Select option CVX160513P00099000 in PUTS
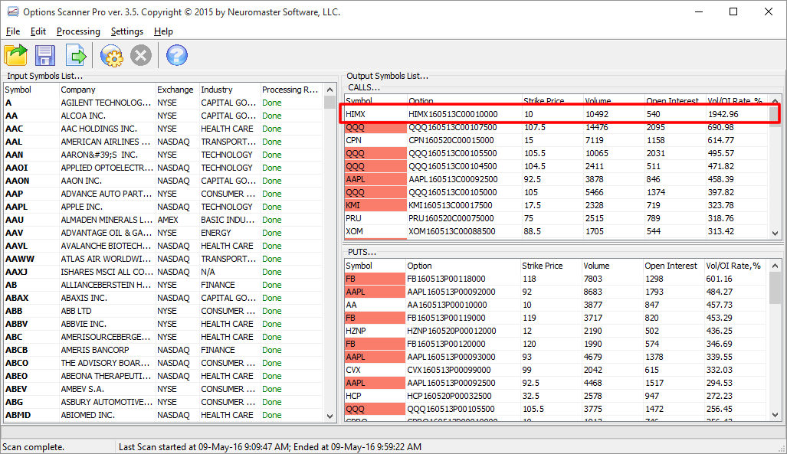Viewport: 787px width, 454px height. pyautogui.click(x=449, y=371)
